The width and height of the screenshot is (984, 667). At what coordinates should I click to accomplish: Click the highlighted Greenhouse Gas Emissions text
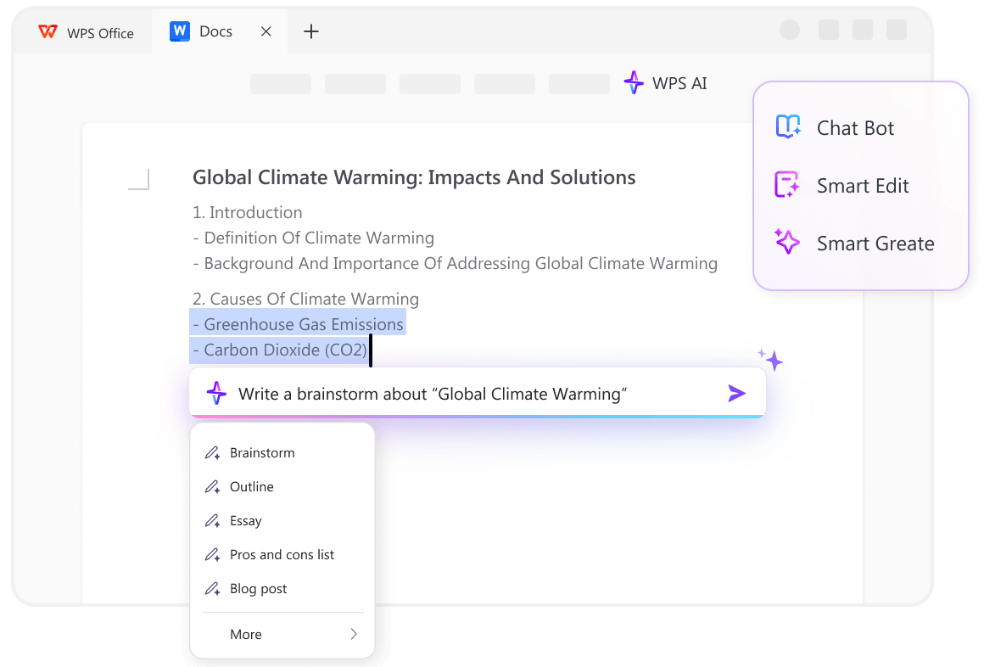(299, 324)
